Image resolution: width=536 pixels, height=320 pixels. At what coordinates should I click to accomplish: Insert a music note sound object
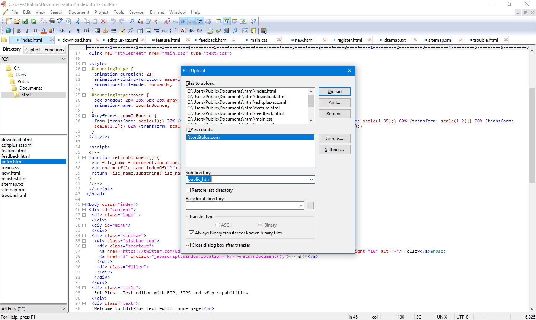[235, 31]
